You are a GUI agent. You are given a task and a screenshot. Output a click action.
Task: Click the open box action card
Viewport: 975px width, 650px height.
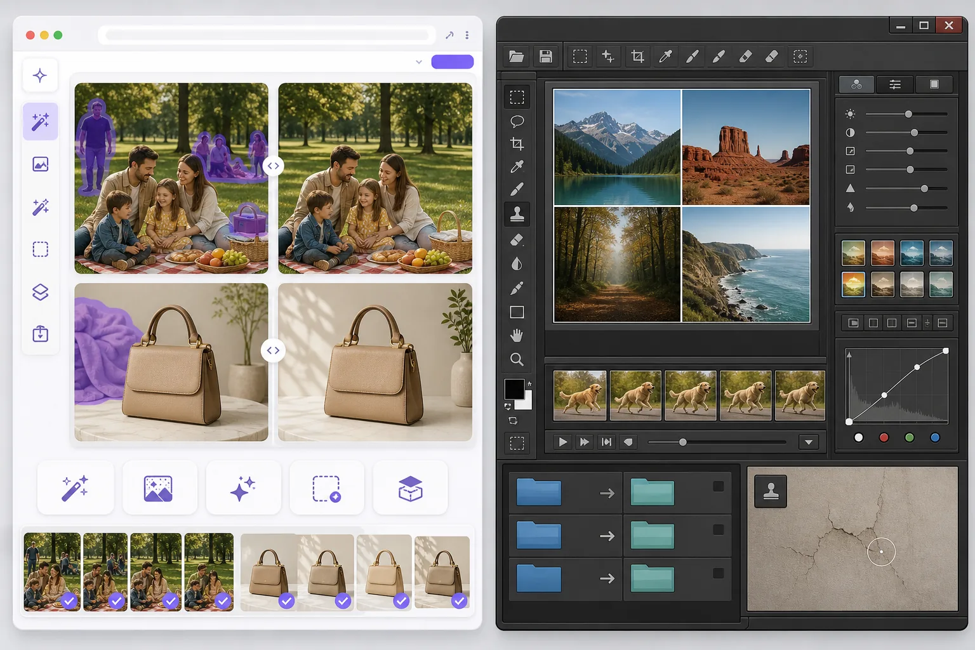point(411,488)
